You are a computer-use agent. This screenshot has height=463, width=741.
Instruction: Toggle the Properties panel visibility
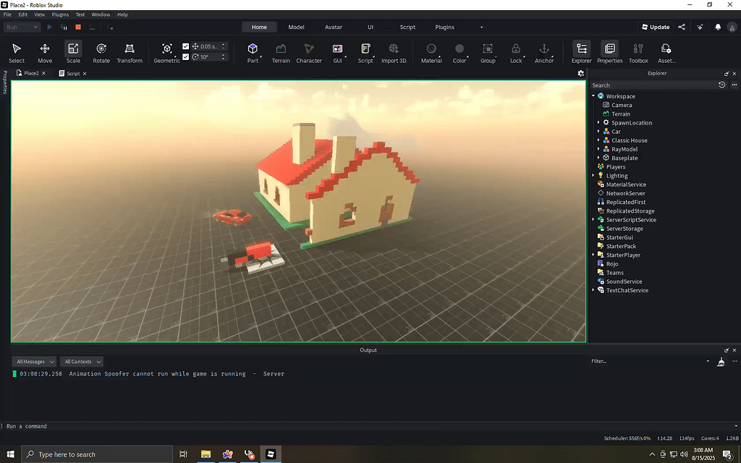coord(609,51)
